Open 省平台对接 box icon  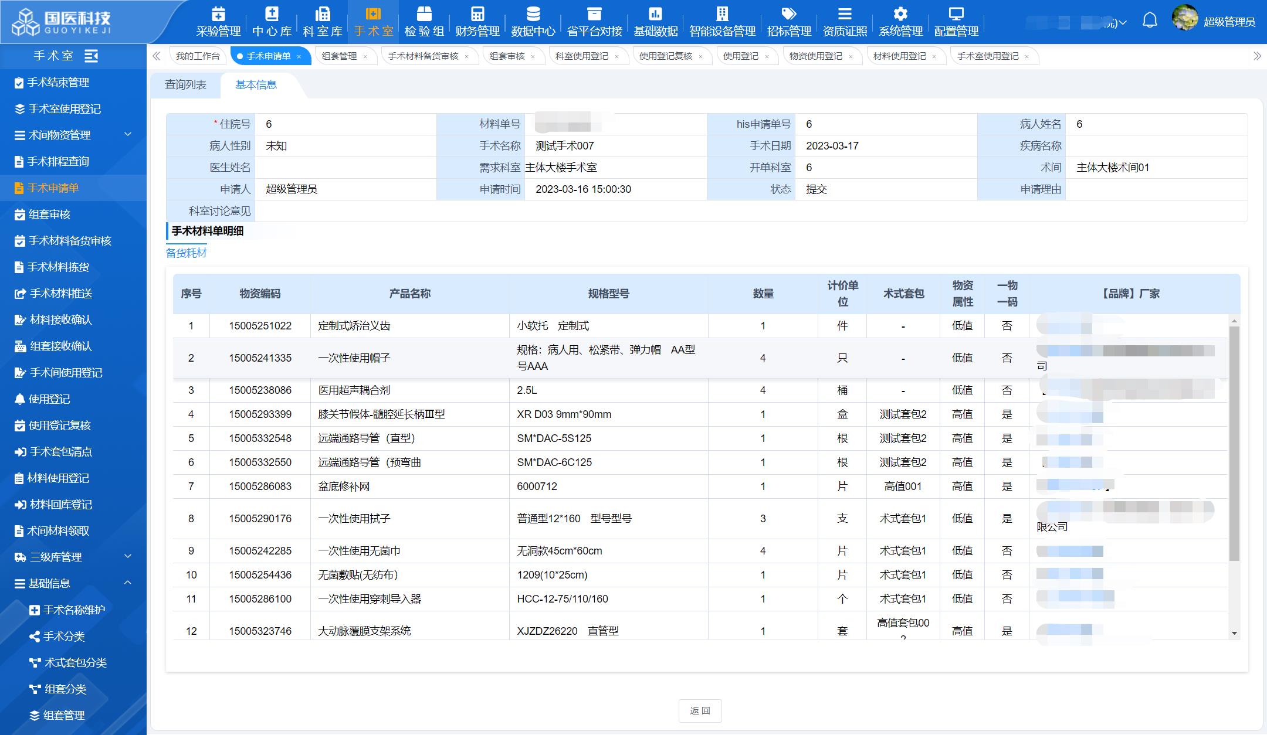pos(594,14)
